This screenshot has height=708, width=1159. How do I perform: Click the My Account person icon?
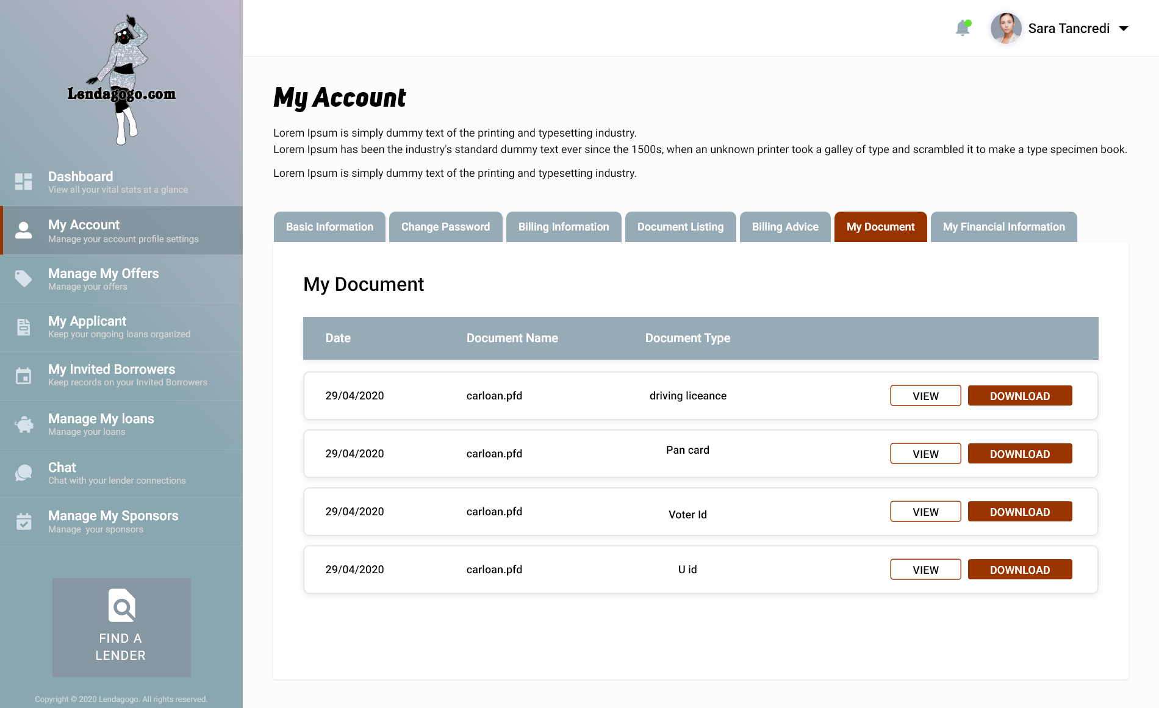pos(23,231)
